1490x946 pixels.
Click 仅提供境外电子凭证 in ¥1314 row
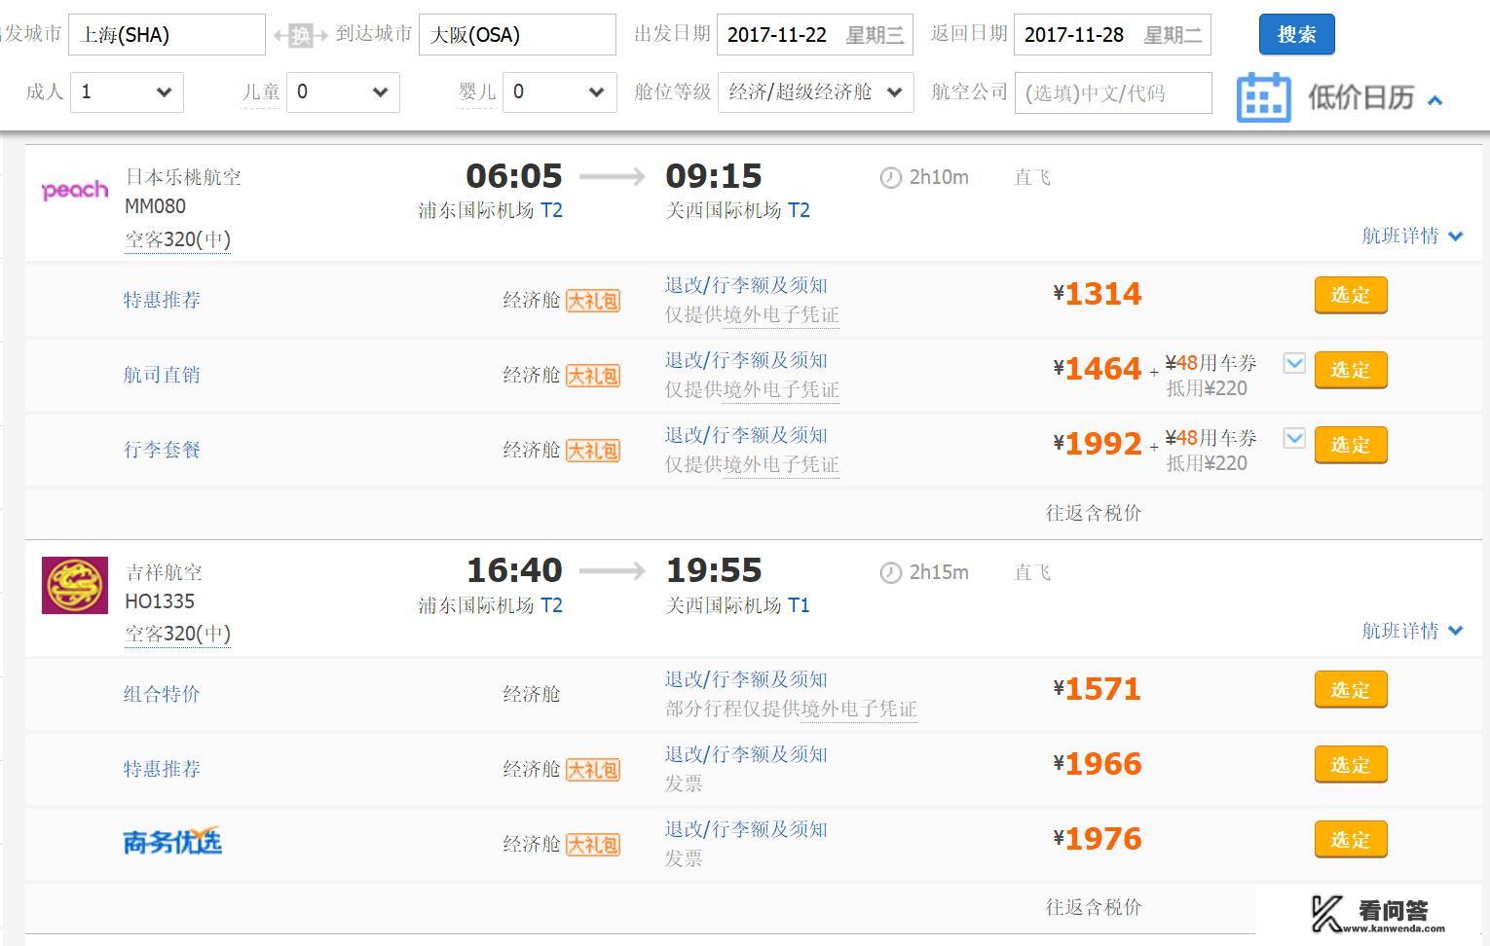coord(752,314)
